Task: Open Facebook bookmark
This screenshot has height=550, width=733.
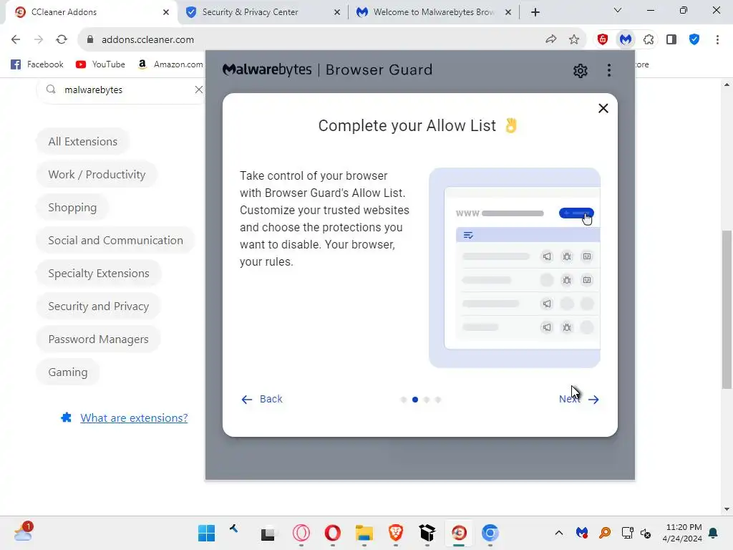Action: click(x=37, y=64)
